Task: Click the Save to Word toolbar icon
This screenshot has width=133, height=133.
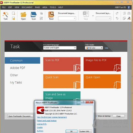Action: 86,15
